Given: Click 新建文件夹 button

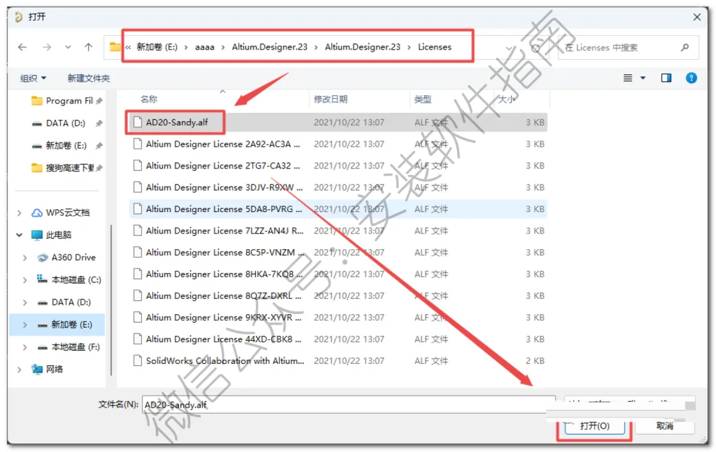Looking at the screenshot, I should click(89, 78).
